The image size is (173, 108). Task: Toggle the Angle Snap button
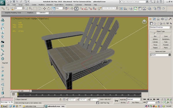86,9
